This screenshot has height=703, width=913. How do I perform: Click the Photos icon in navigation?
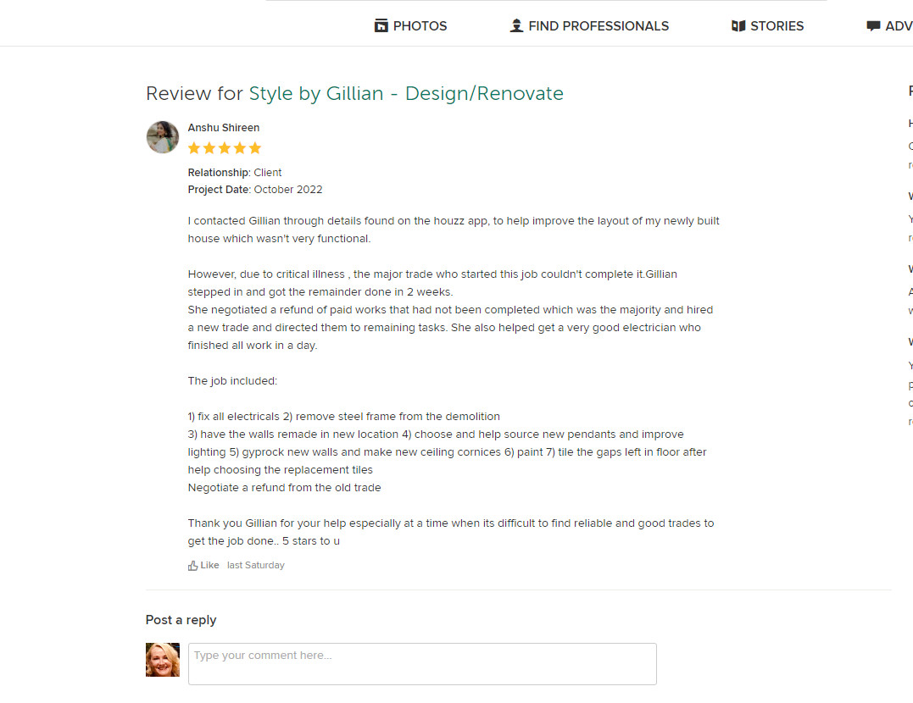click(381, 25)
